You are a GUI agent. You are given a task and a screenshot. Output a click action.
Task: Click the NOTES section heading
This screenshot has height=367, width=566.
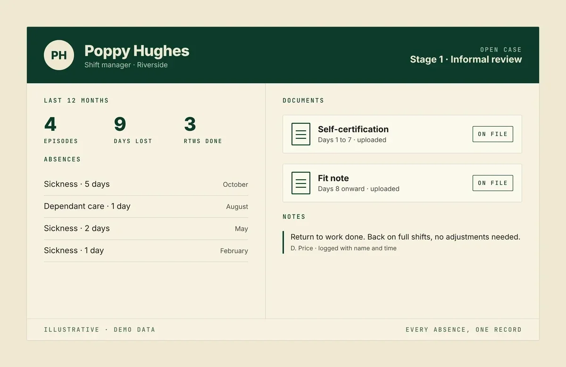294,216
